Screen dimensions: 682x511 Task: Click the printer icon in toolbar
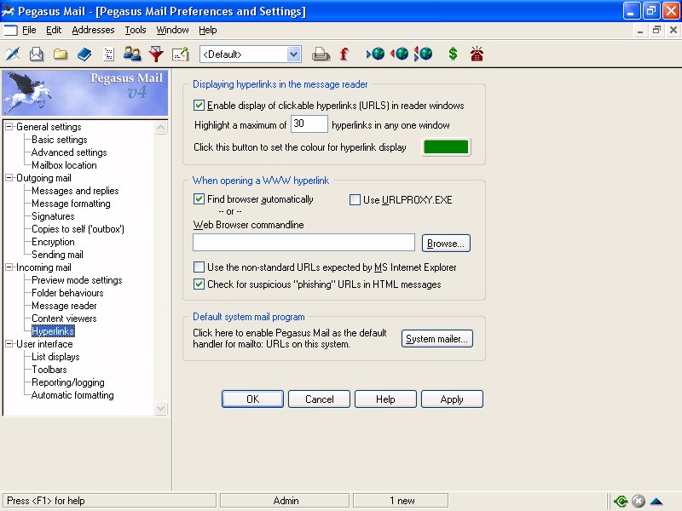point(321,55)
